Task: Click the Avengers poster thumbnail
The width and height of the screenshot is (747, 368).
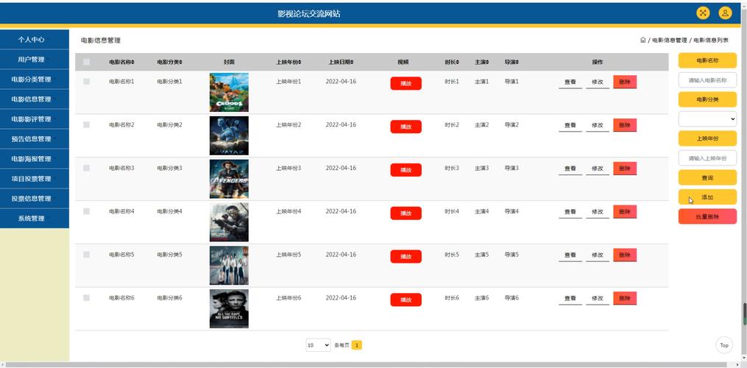Action: tap(229, 179)
